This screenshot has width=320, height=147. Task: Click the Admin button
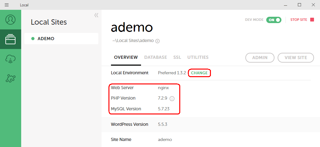tap(260, 58)
